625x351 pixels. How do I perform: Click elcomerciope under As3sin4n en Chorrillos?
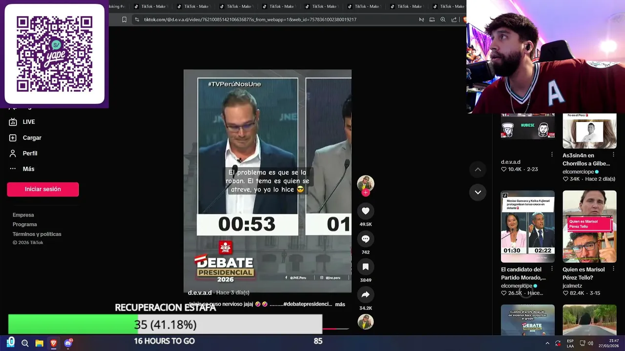(x=578, y=172)
